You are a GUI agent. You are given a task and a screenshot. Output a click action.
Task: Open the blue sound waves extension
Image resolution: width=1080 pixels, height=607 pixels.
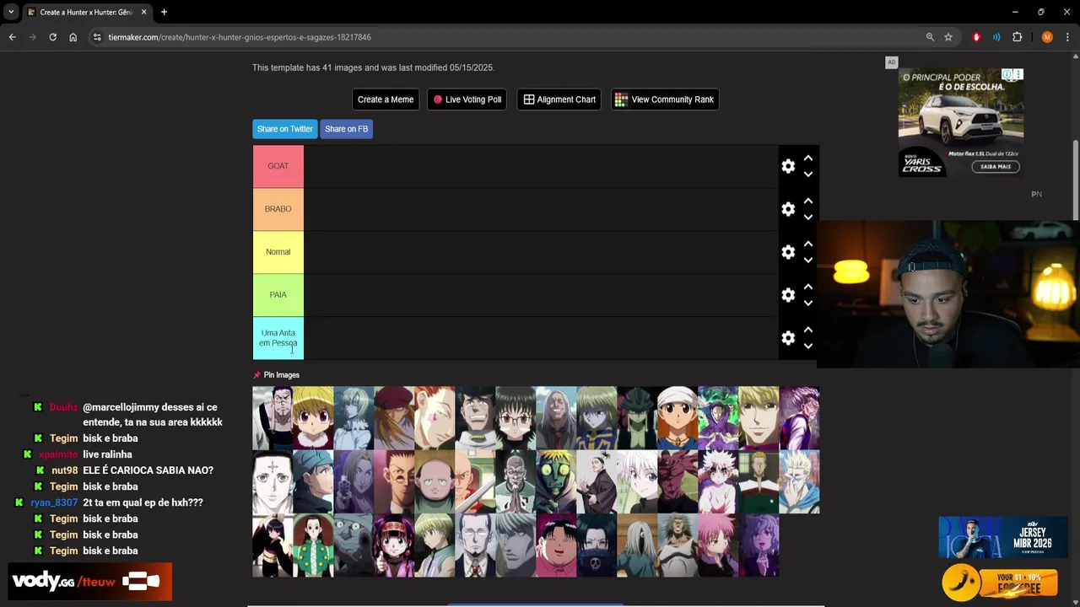(x=996, y=37)
